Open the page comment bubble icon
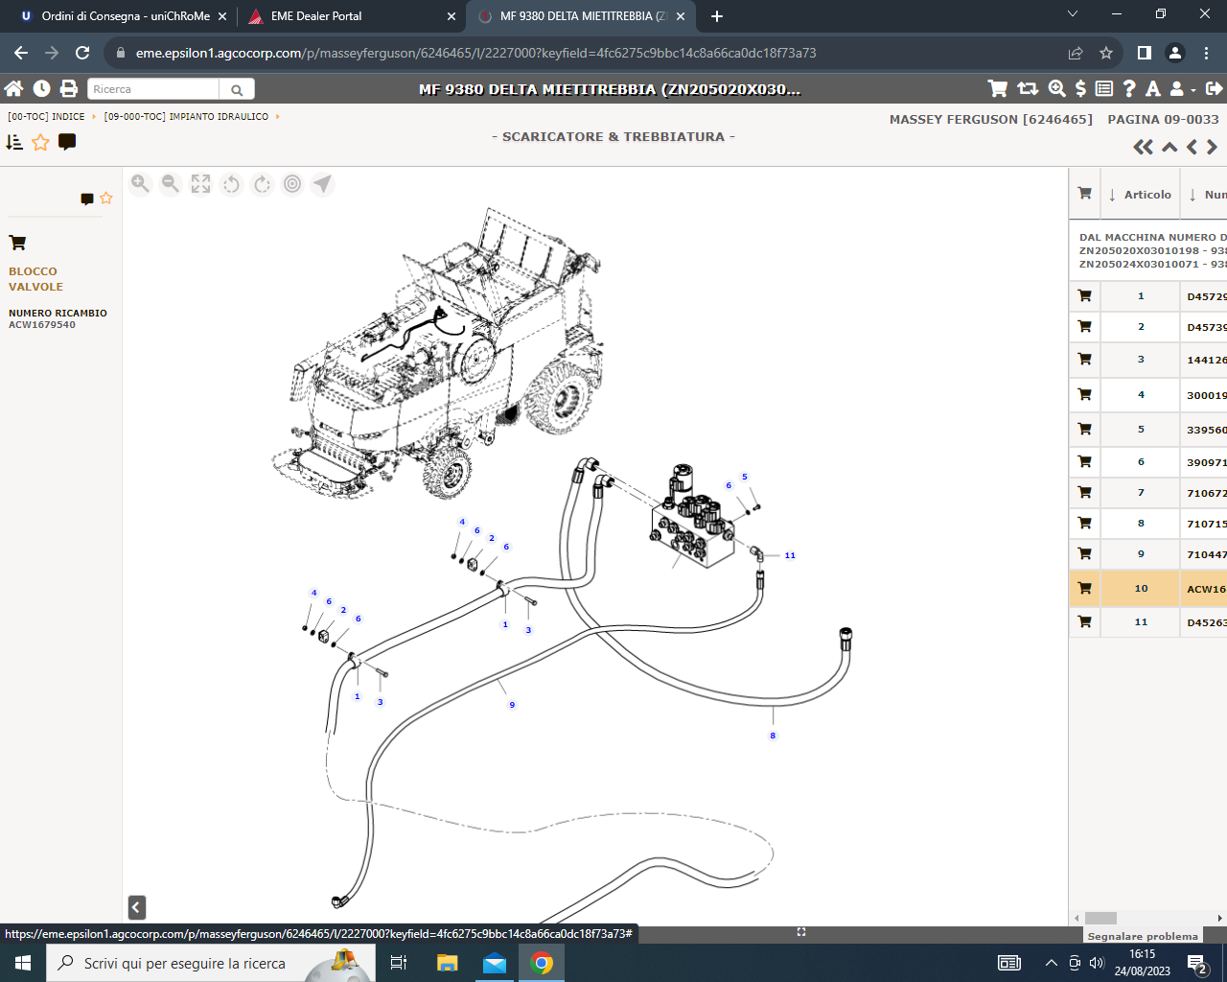The image size is (1227, 982). click(67, 142)
